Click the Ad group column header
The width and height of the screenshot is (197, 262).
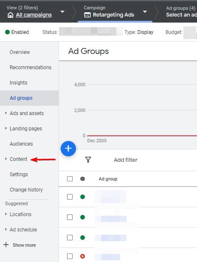pyautogui.click(x=108, y=179)
